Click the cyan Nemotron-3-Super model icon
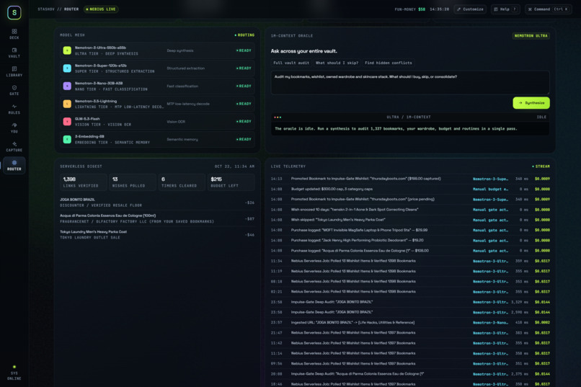Screen dimensions: 581x387 67,68
